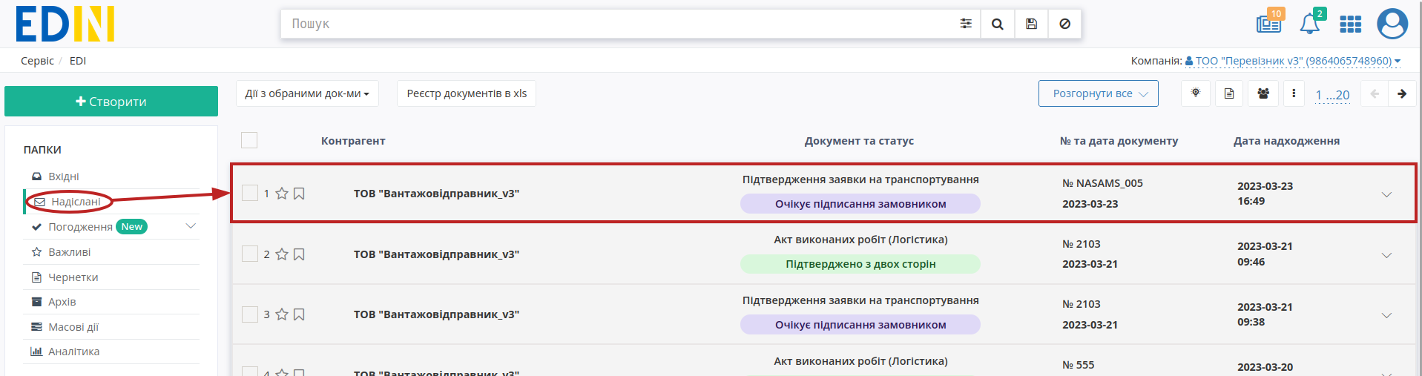Open Погодження folder
The image size is (1422, 376).
click(x=80, y=227)
